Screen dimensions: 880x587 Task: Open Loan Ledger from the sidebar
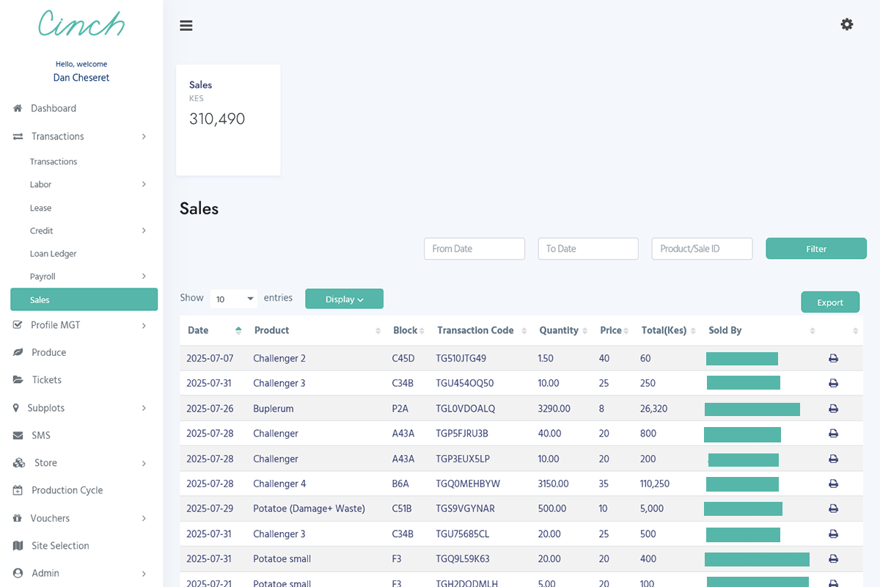point(53,253)
